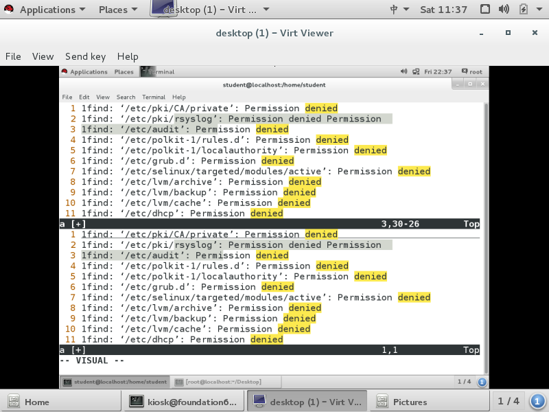Open the terminal File menu
549x412 pixels.
[x=67, y=97]
